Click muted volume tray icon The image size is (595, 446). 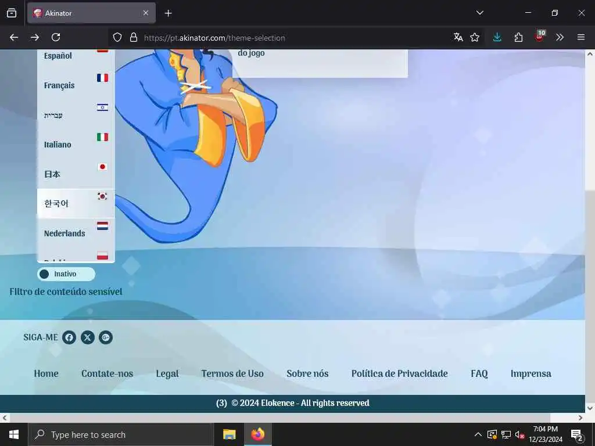point(520,434)
